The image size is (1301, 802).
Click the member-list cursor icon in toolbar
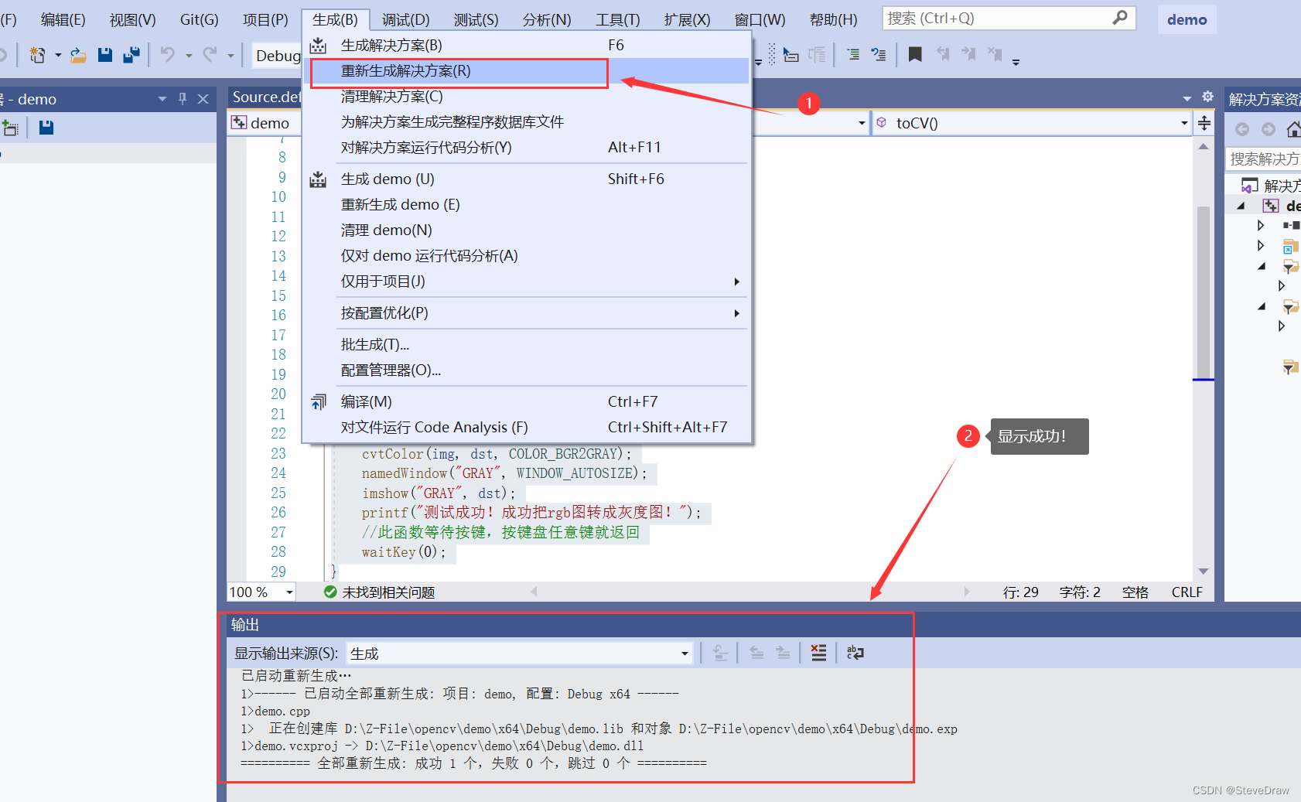[x=791, y=55]
